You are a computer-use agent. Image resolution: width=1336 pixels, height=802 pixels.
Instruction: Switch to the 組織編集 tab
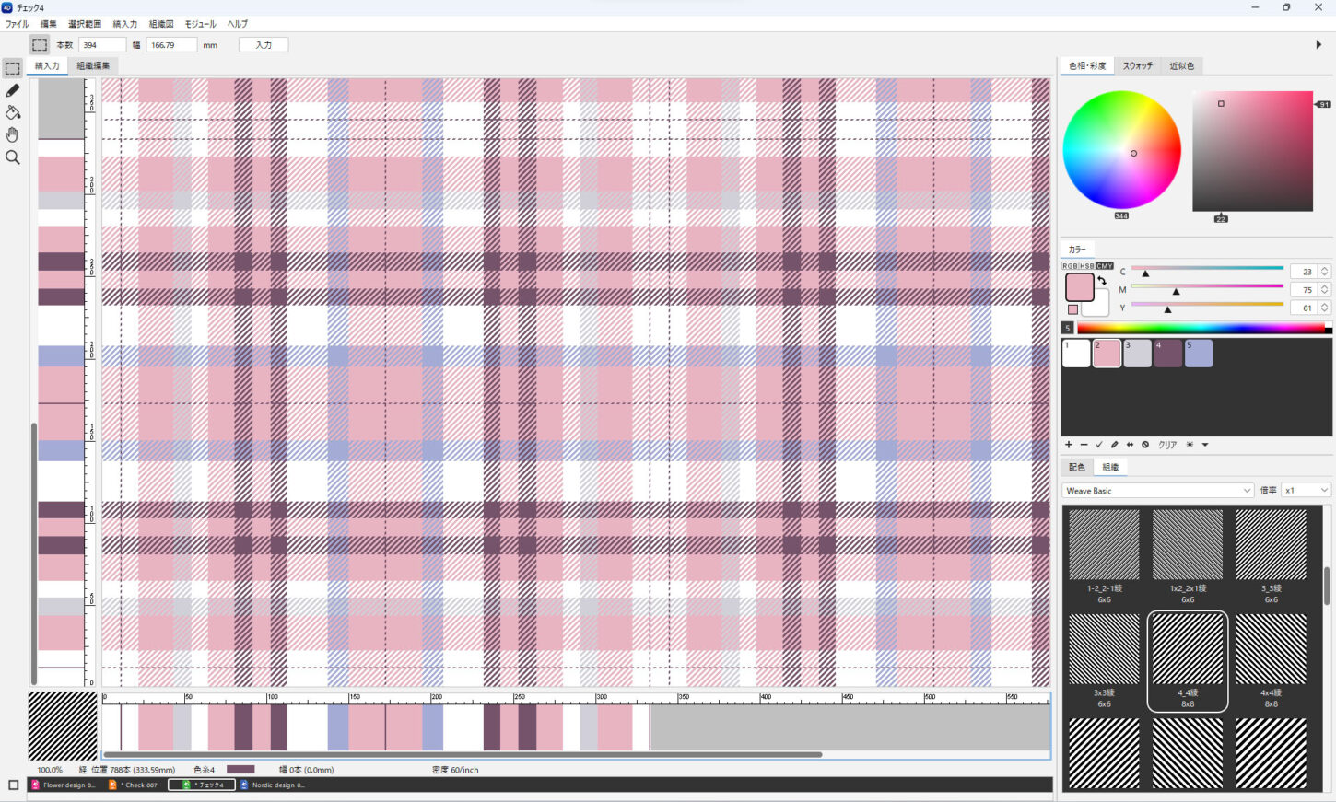tap(93, 66)
